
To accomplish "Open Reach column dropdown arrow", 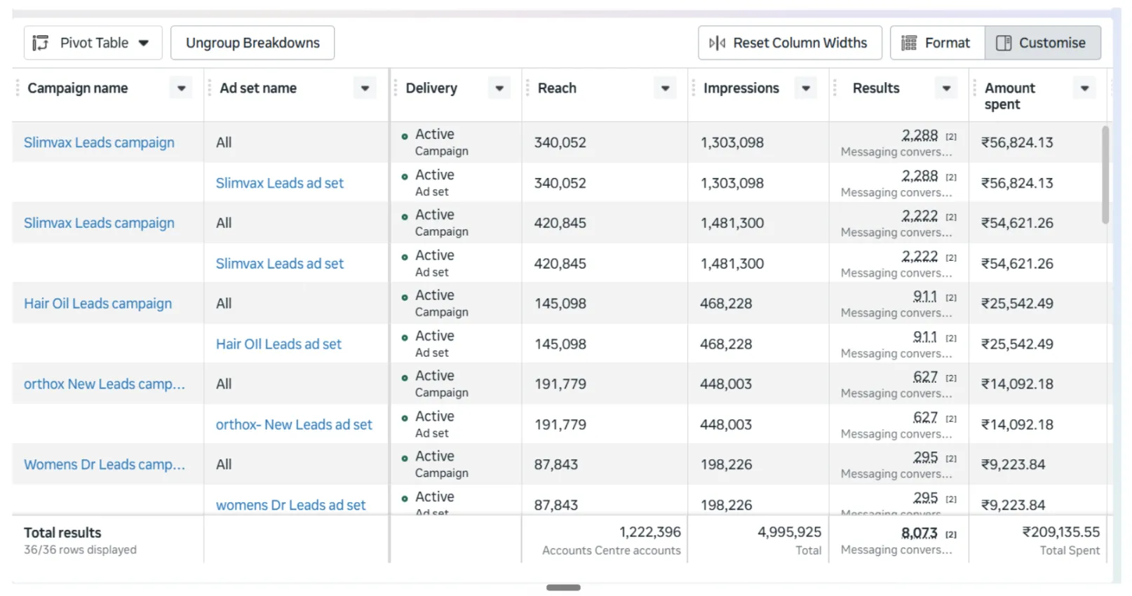I will click(x=665, y=88).
